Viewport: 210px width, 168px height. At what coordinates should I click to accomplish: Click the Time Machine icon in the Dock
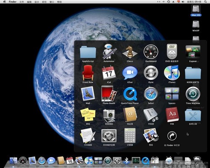coord(108,161)
